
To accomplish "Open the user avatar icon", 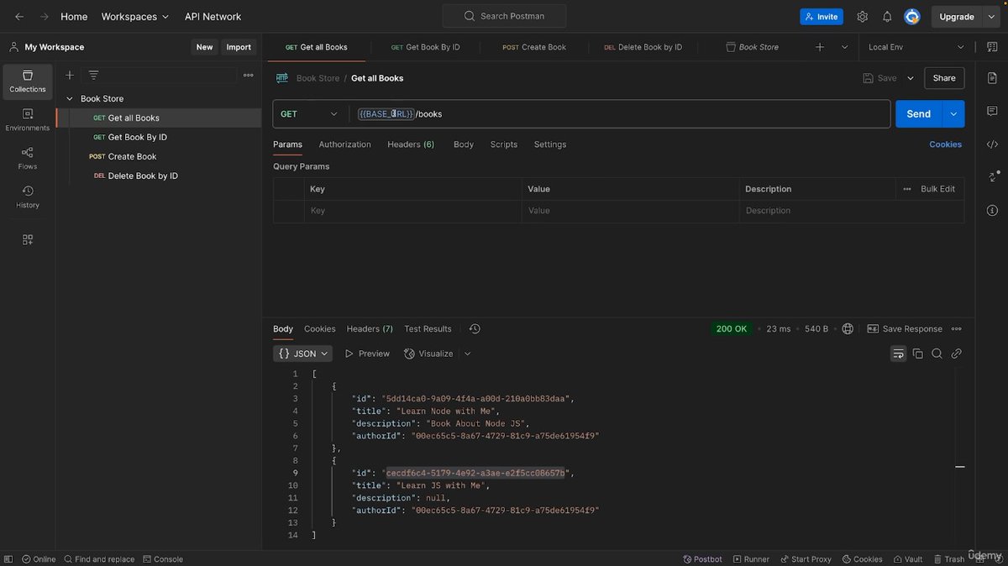I will (912, 17).
